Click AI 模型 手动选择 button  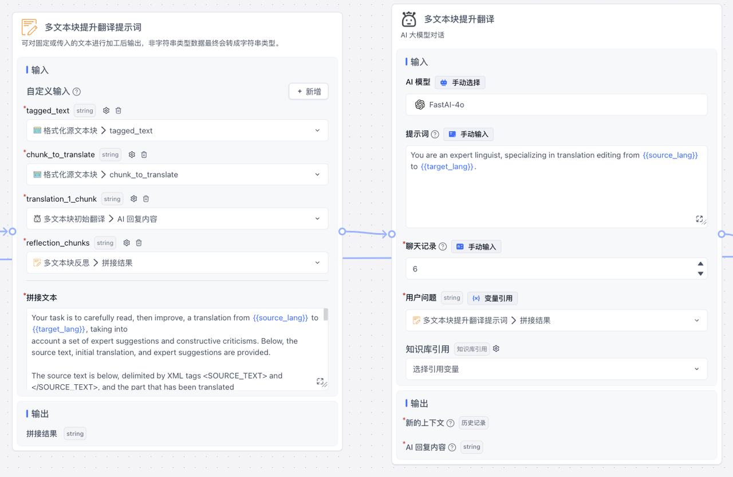(460, 82)
